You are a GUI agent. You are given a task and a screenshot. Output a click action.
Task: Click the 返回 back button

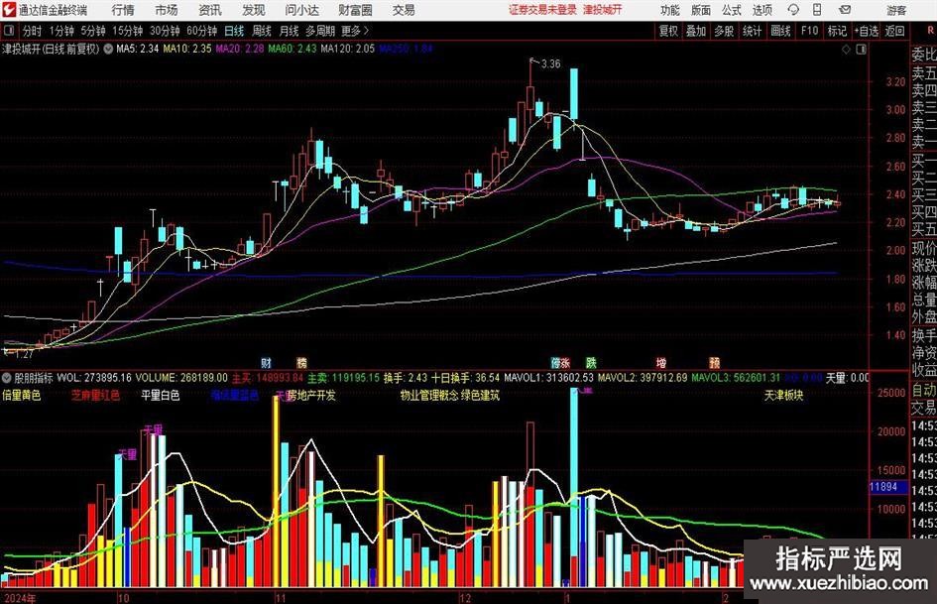click(x=894, y=31)
